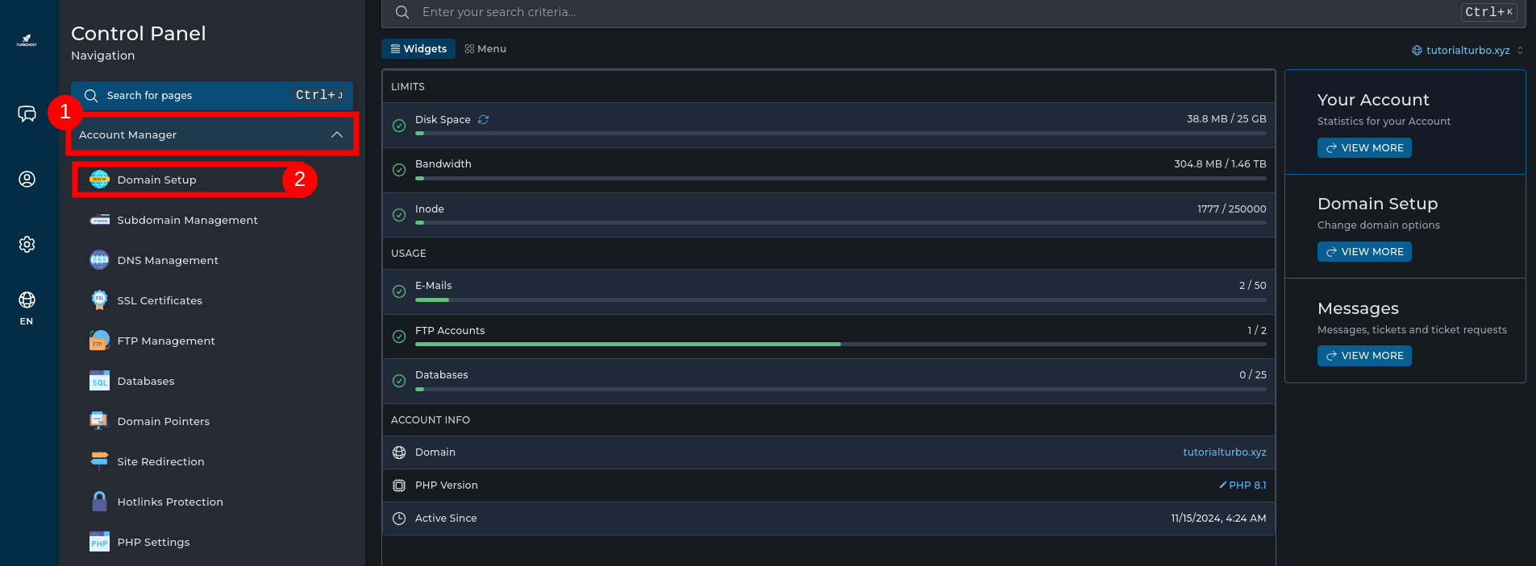Click the chat messages icon in left sidebar

pyautogui.click(x=27, y=114)
